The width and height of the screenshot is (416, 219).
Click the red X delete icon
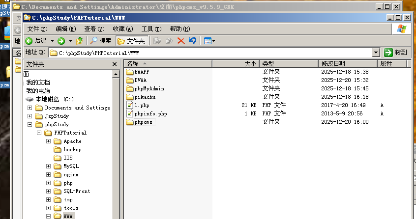[x=181, y=41]
